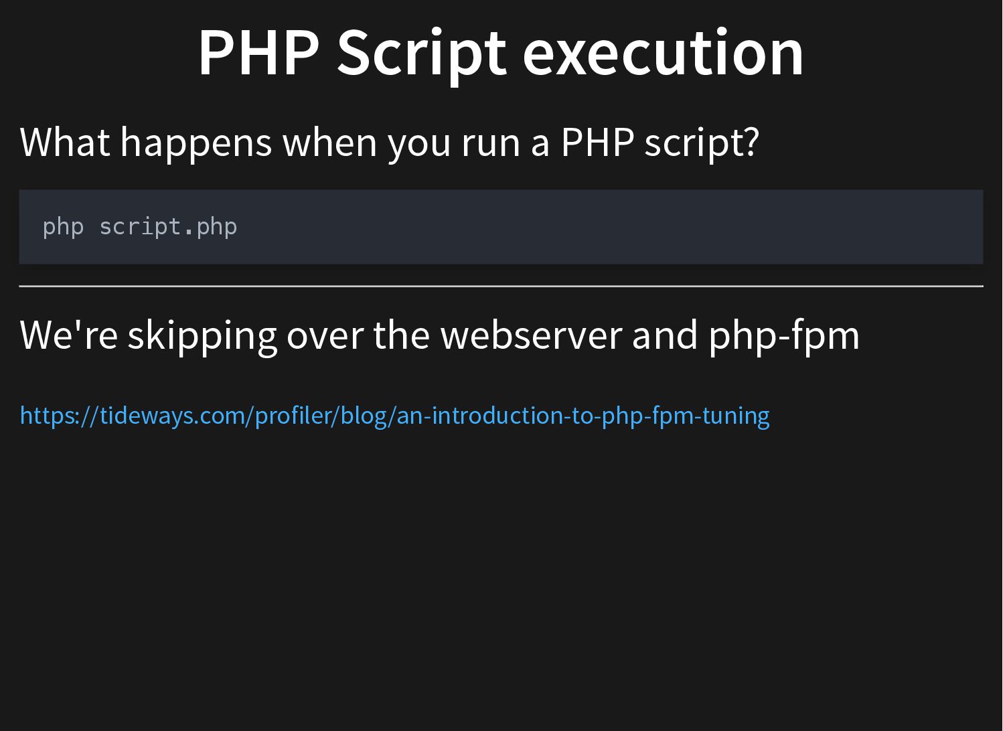
Task: Click the 'https://' start of the blue link
Action: (59, 416)
